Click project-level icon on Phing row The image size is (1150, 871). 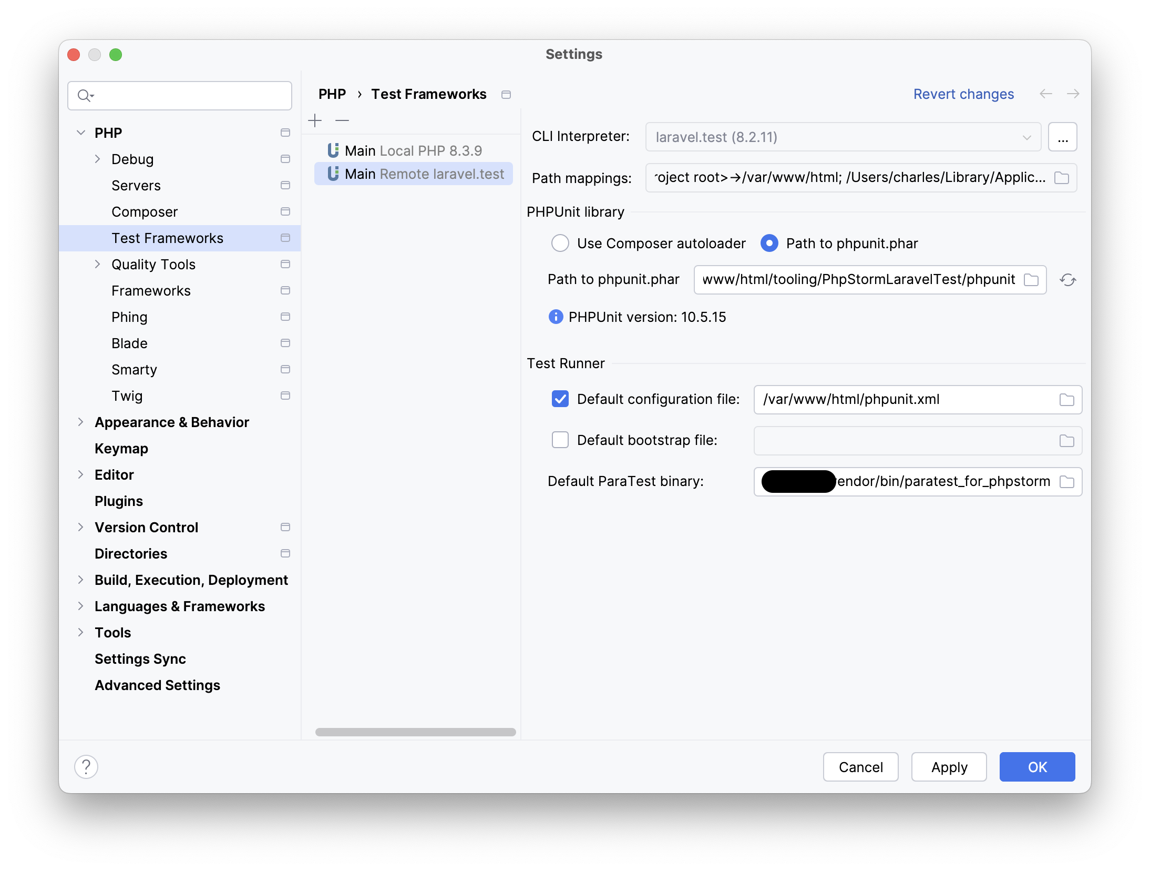pos(285,317)
